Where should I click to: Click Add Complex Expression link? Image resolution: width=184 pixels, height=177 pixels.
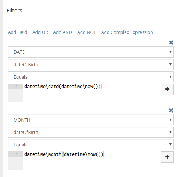coord(127,32)
